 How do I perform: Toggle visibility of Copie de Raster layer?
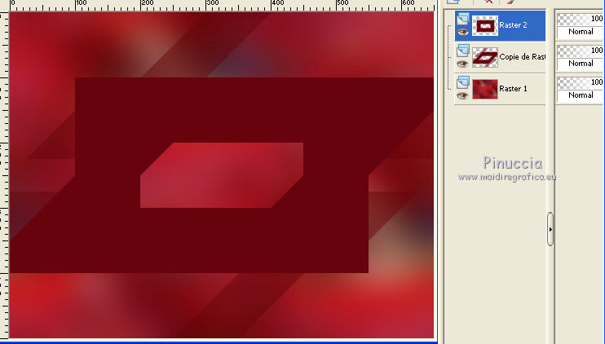point(462,64)
